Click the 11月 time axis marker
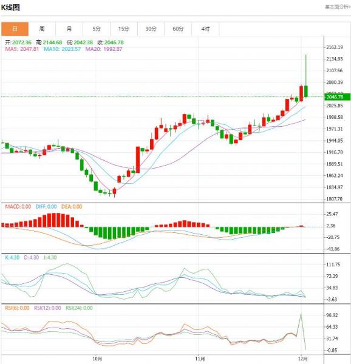Screen dimensions: 351x364 point(200,359)
